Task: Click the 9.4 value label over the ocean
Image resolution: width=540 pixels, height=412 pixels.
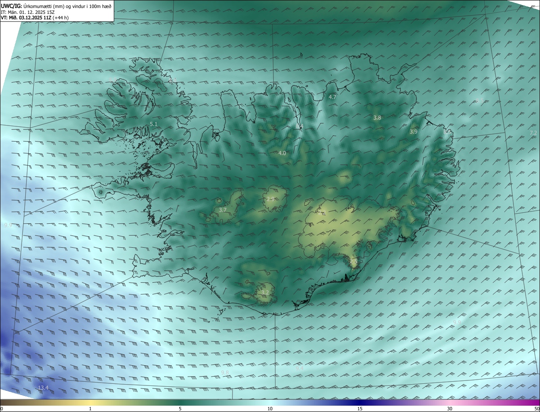Action: (x=300, y=368)
